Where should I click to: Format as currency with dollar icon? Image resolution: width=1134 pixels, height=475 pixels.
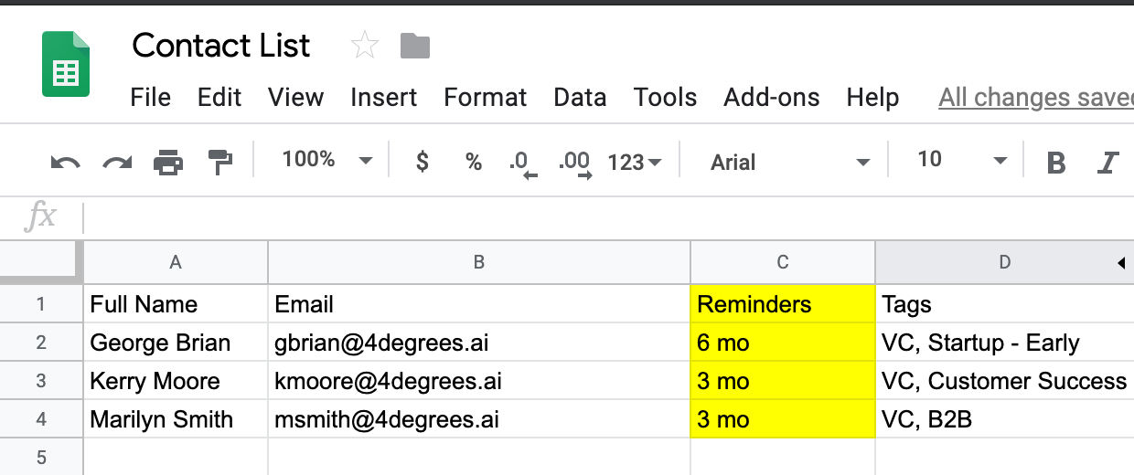coord(422,162)
